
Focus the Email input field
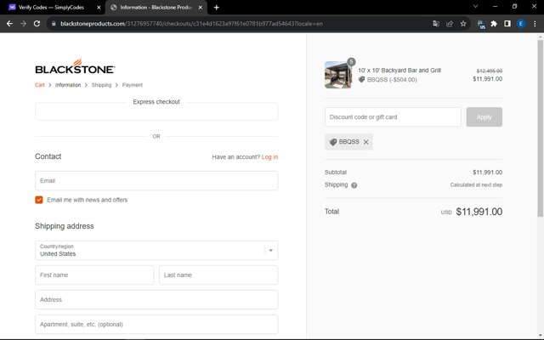156,181
